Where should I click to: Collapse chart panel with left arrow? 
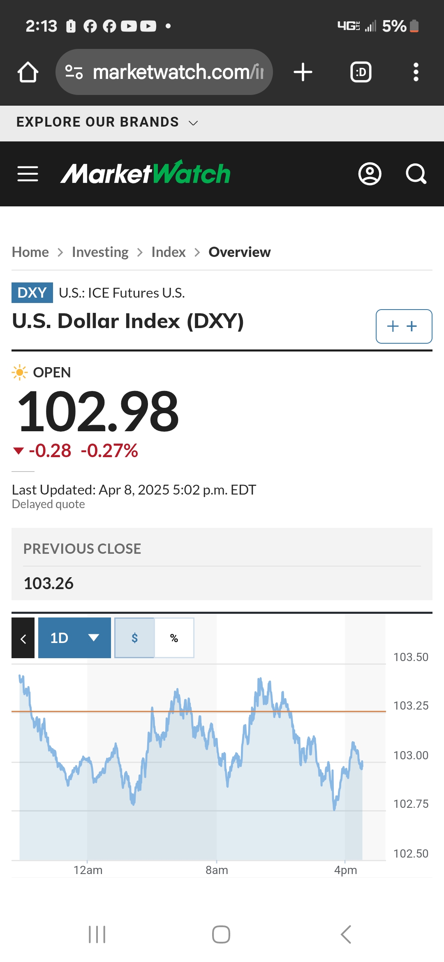23,638
